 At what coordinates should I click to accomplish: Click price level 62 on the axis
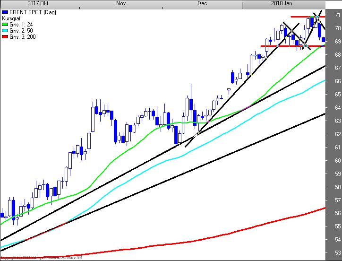pos(338,134)
